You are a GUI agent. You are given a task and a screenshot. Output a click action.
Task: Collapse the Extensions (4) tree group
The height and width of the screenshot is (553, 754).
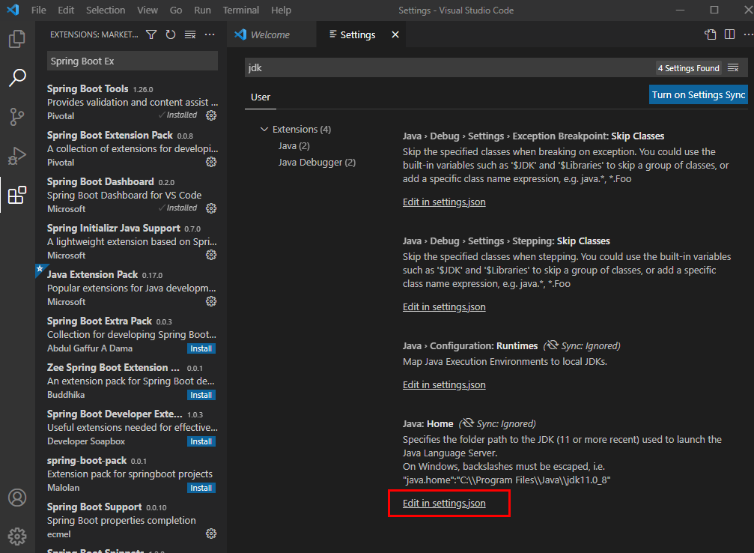[264, 130]
